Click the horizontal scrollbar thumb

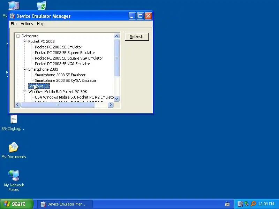click(x=58, y=105)
